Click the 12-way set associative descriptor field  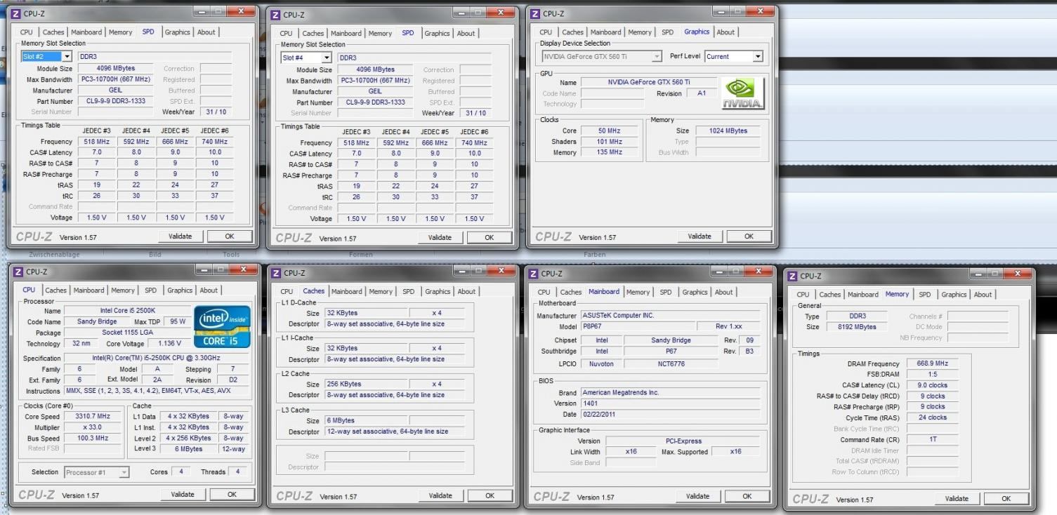coord(395,432)
